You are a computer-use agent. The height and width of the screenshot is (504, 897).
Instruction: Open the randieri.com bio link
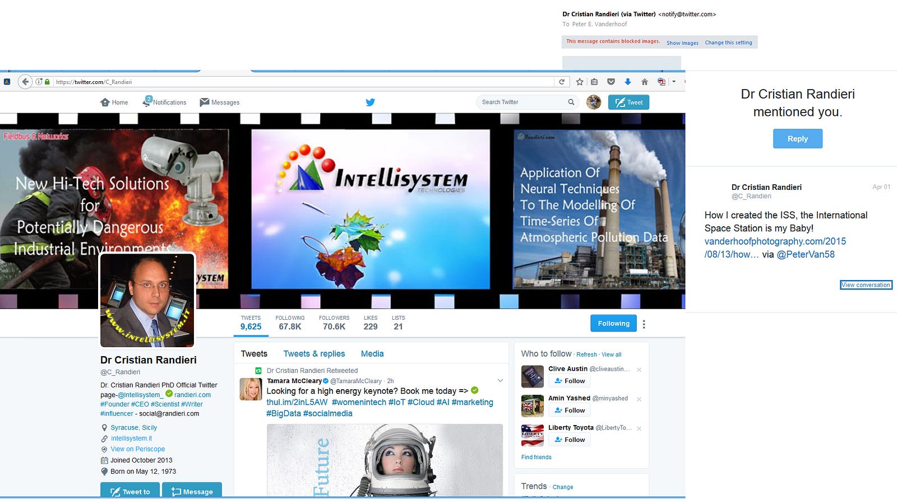pyautogui.click(x=192, y=395)
